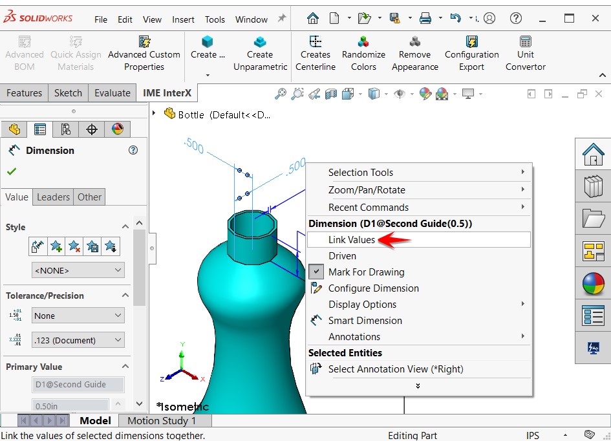Open the Other tab
The image size is (611, 441).
(89, 197)
